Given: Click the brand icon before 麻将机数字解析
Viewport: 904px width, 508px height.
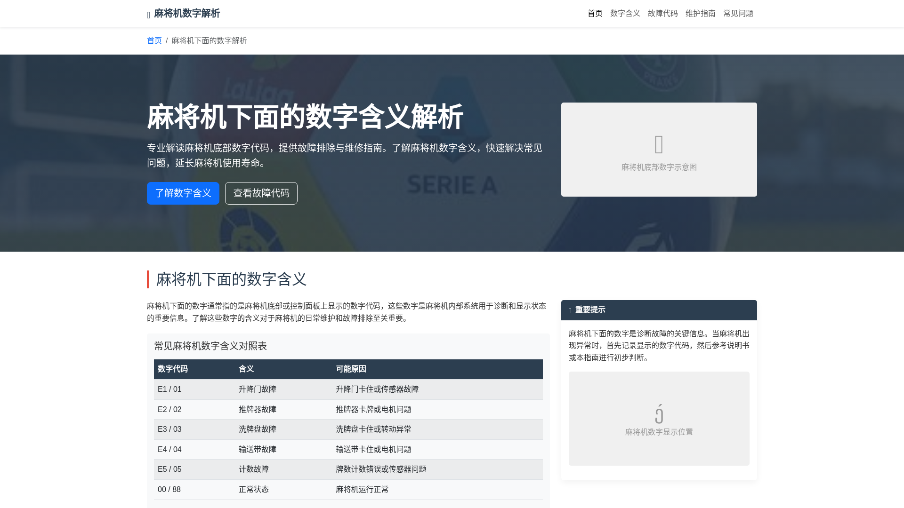Looking at the screenshot, I should pos(149,15).
